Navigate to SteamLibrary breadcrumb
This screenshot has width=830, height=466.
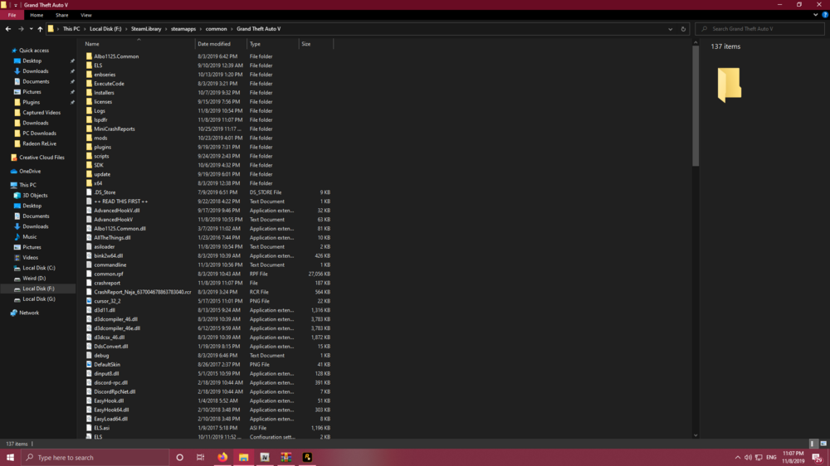(146, 29)
